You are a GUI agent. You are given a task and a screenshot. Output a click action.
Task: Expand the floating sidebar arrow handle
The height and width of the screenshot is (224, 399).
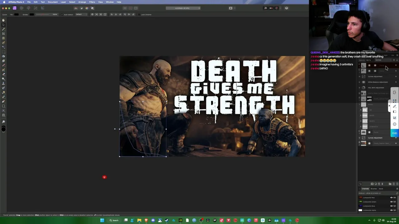pos(389,106)
